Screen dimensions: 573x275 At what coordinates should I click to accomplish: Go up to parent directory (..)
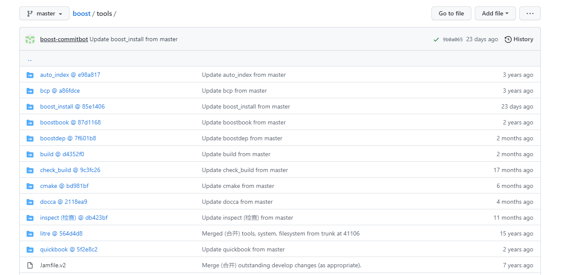30,59
